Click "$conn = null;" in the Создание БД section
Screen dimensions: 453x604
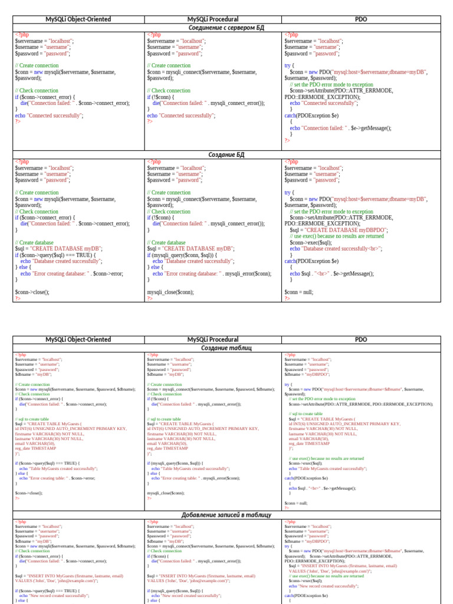tap(299, 293)
